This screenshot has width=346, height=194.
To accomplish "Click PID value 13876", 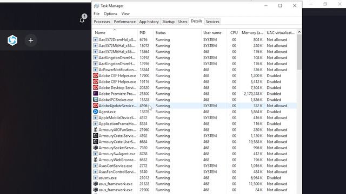I will coord(144,112).
